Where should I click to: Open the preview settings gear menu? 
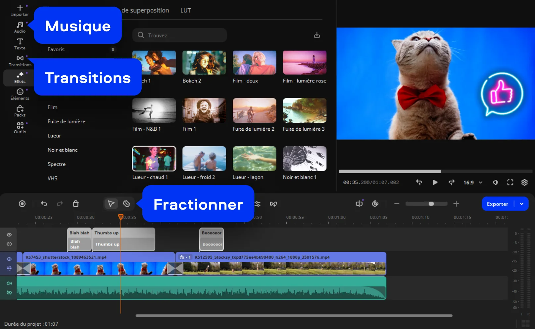(524, 182)
